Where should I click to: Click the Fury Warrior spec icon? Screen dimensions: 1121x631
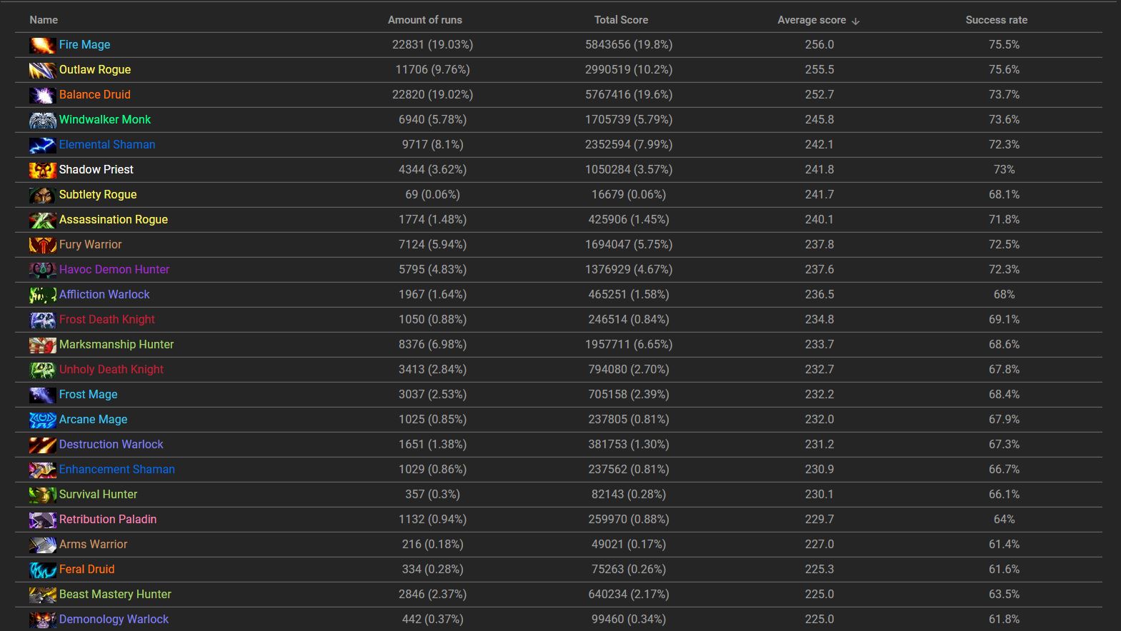43,245
